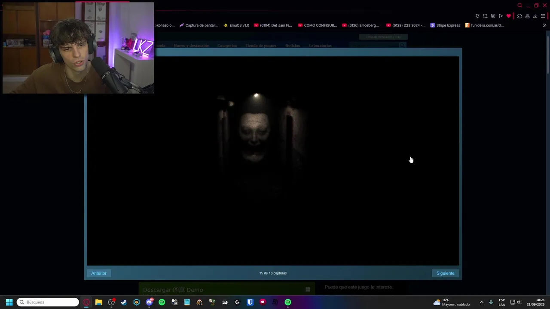Viewport: 550px width, 309px height.
Task: Open Opera GX from the taskbar
Action: [86, 302]
